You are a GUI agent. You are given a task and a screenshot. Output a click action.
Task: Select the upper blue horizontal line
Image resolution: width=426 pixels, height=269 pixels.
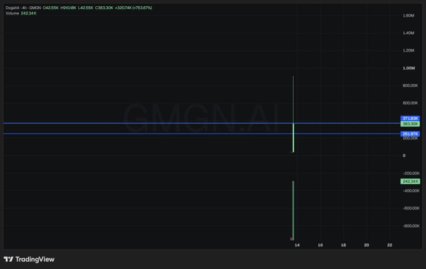click(201, 123)
